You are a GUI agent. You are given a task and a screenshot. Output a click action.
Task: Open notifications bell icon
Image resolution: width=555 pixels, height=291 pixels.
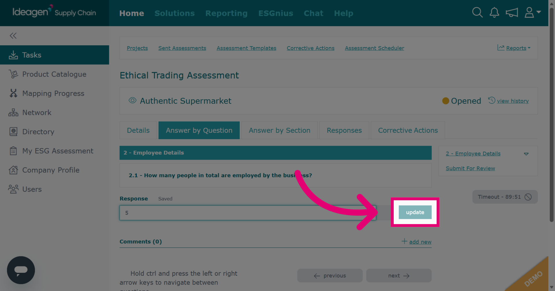tap(494, 13)
